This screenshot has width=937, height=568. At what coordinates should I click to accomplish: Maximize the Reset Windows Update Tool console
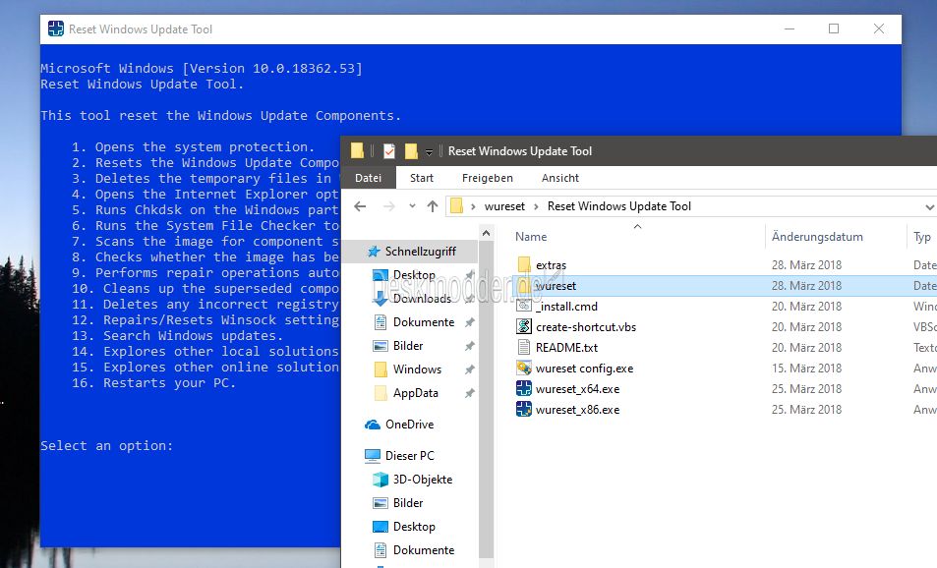834,28
